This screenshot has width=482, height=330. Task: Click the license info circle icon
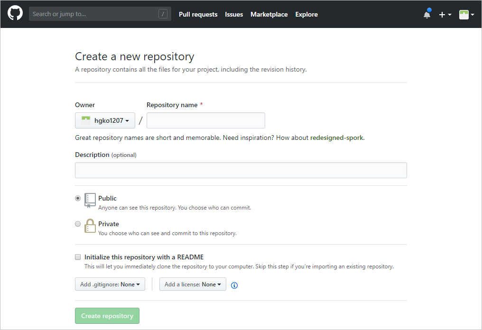[234, 285]
